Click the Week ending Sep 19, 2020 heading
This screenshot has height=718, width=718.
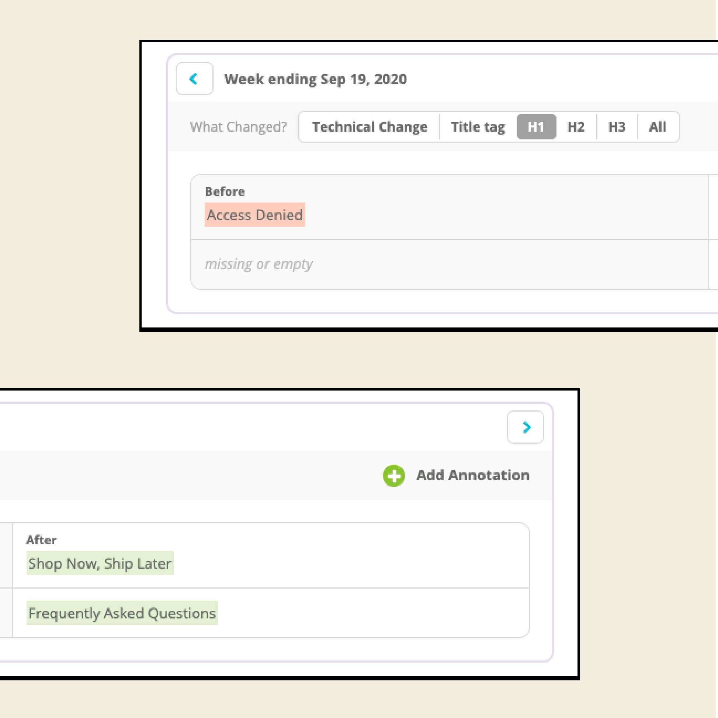tap(315, 79)
